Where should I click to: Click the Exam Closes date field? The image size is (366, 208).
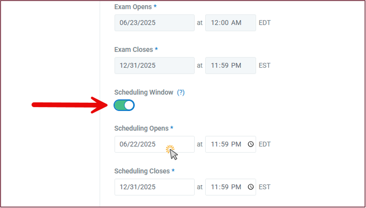(154, 65)
